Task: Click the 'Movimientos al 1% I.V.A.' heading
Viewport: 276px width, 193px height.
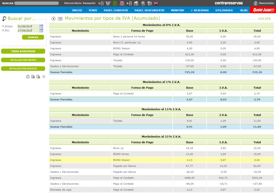Action: point(161,82)
